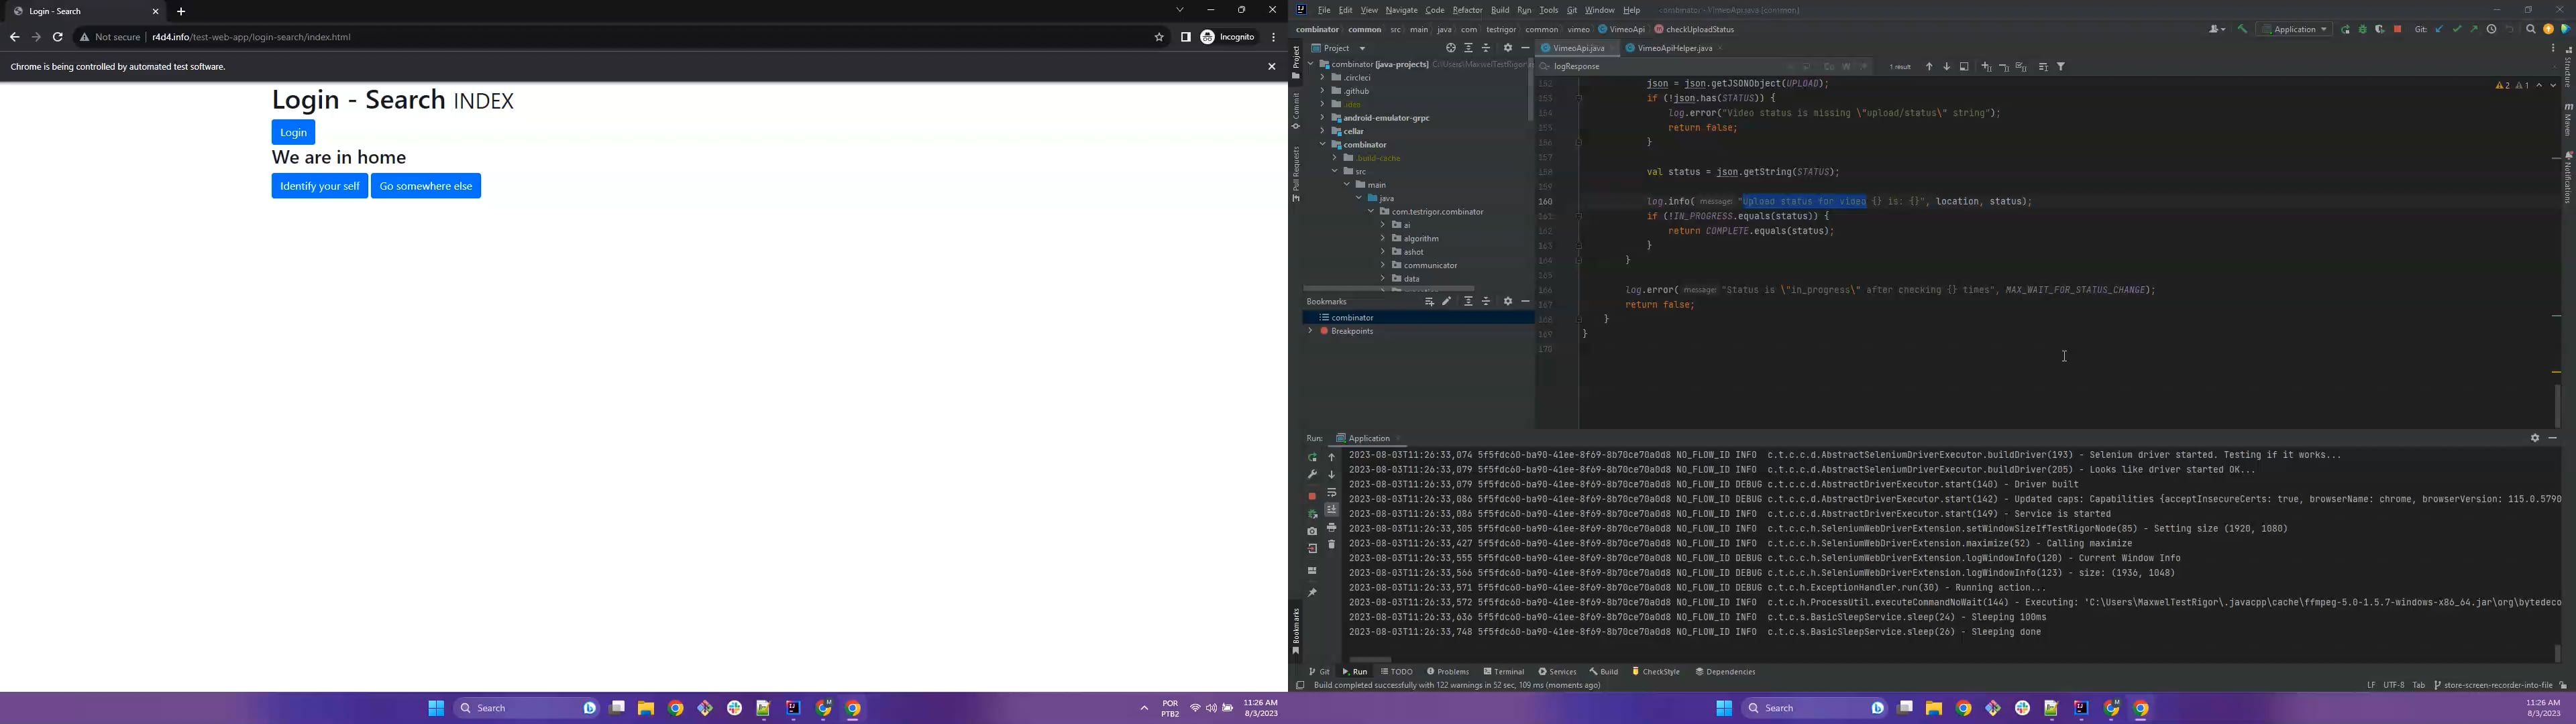Open the Refactor menu

point(1467,10)
